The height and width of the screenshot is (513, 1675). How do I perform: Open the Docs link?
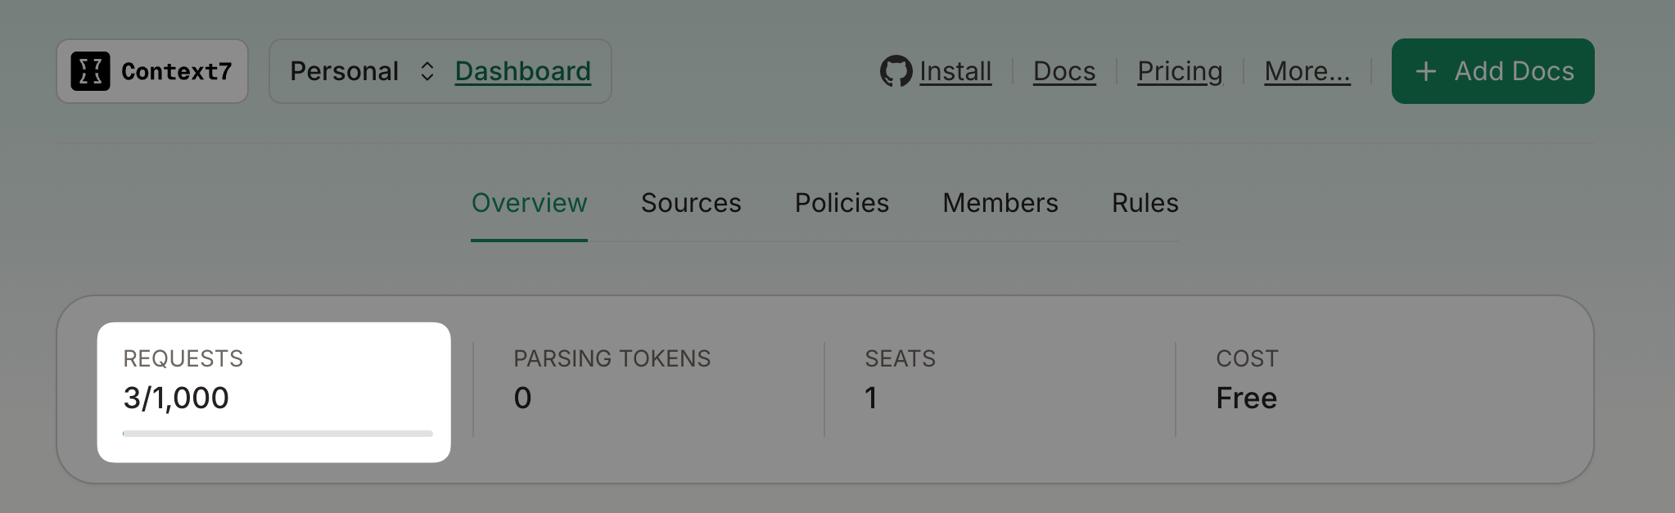1064,71
